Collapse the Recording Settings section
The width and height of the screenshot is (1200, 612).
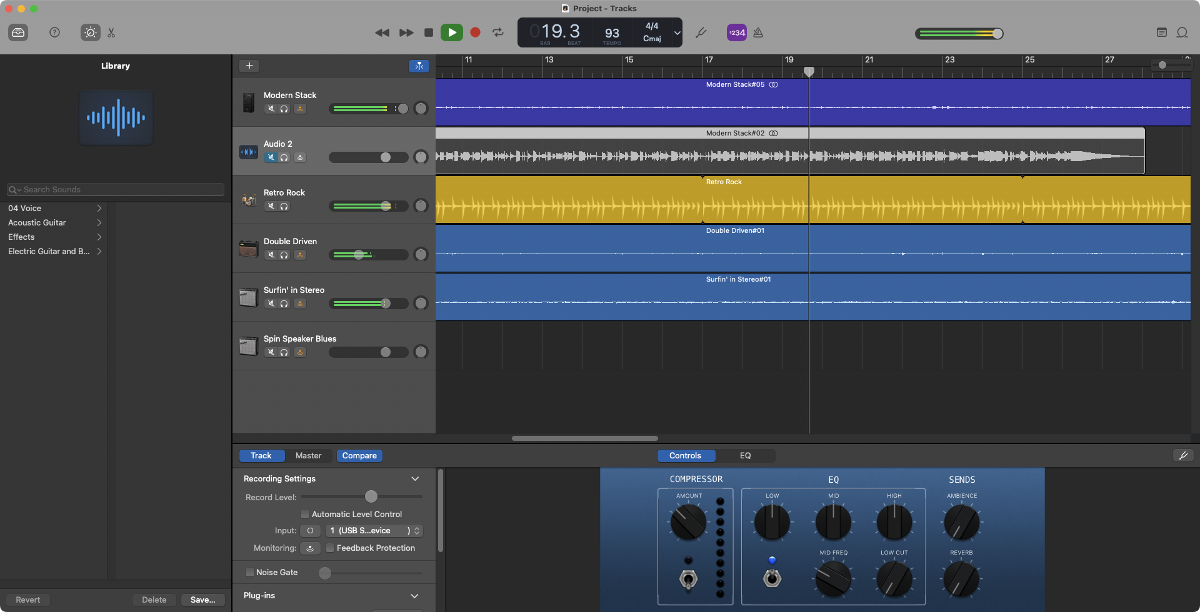coord(415,478)
